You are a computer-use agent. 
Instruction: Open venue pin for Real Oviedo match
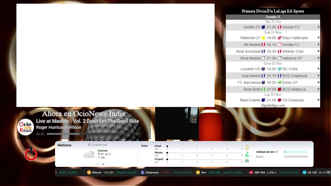click(318, 100)
